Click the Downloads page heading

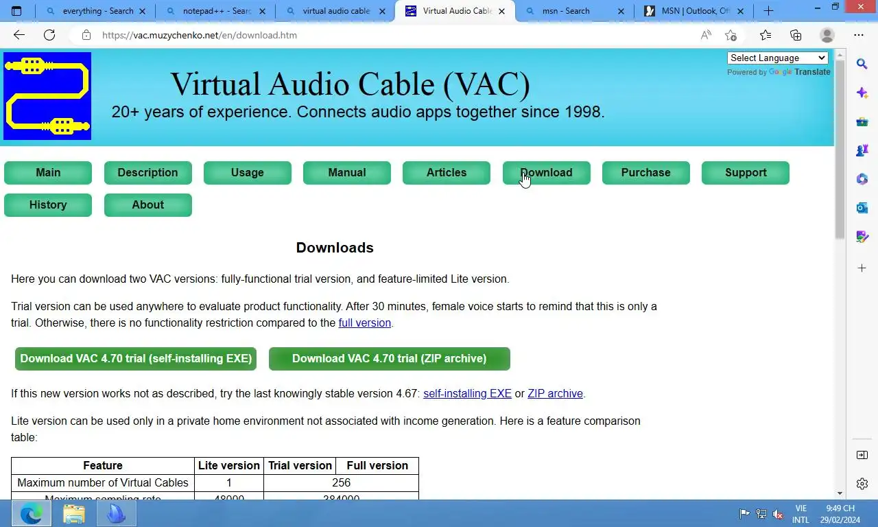click(x=335, y=248)
